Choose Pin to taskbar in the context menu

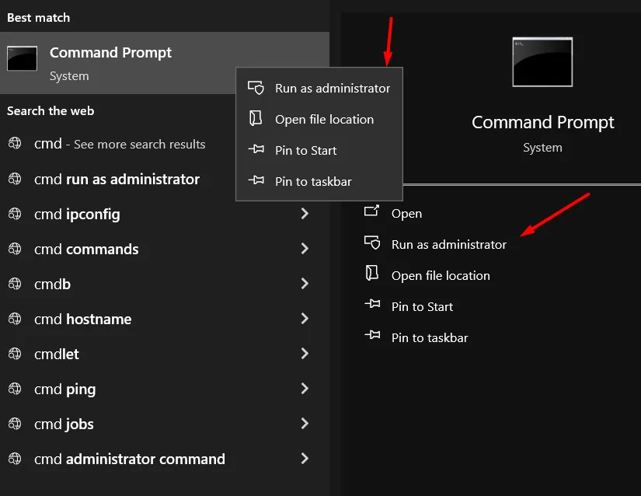(x=319, y=182)
